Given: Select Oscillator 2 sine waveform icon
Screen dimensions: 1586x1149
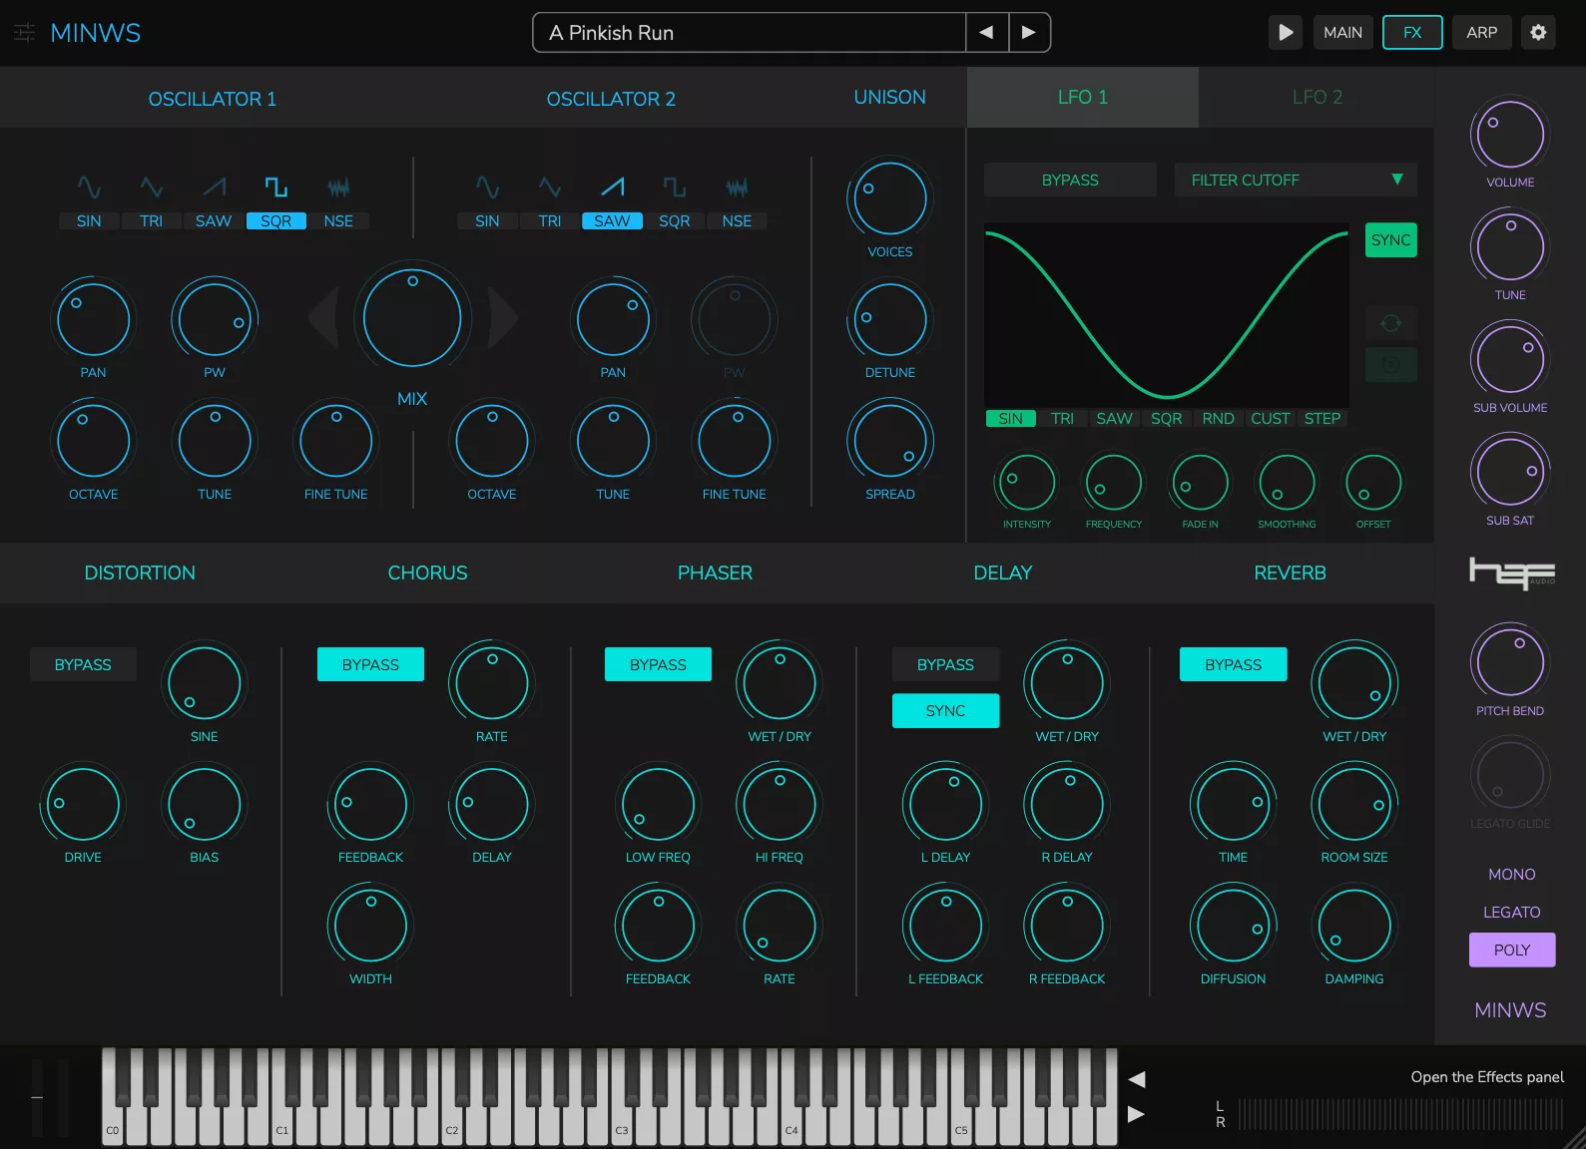Looking at the screenshot, I should 487,188.
